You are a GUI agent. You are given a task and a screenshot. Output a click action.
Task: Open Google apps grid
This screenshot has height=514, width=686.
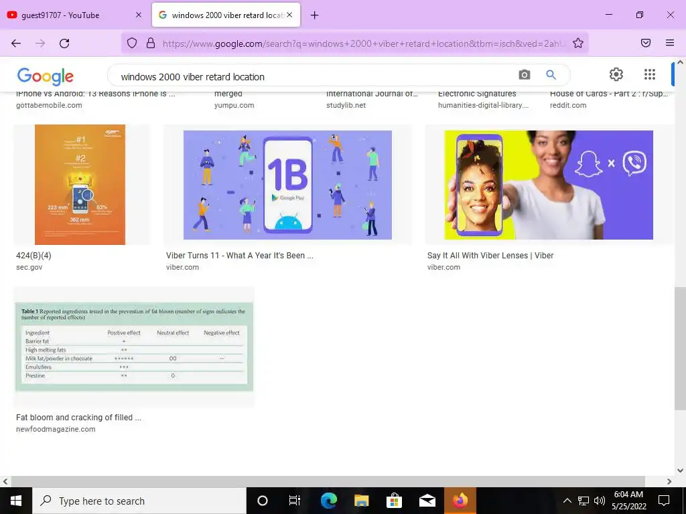(650, 74)
